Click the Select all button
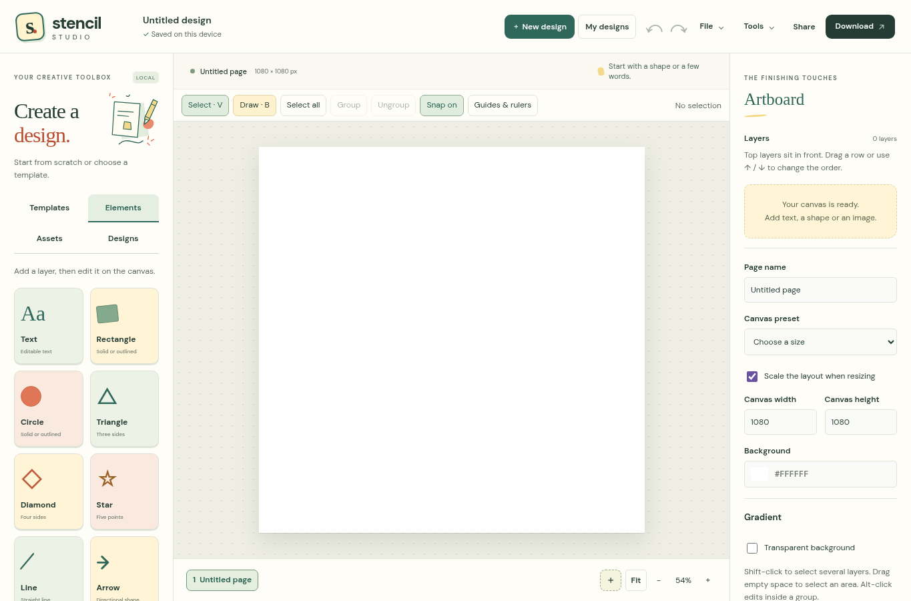The height and width of the screenshot is (601, 911). (303, 105)
